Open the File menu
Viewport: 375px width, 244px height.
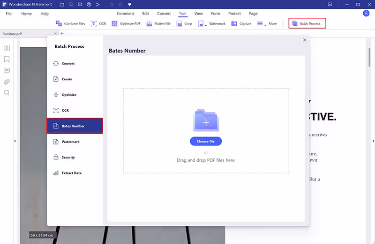tap(8, 14)
